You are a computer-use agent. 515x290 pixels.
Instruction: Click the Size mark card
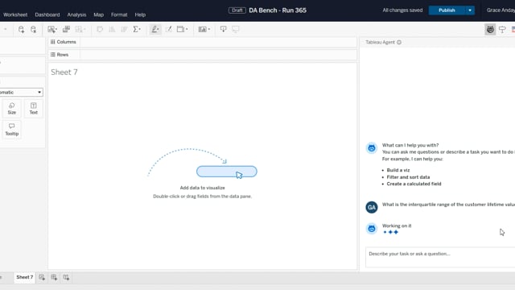click(x=12, y=108)
